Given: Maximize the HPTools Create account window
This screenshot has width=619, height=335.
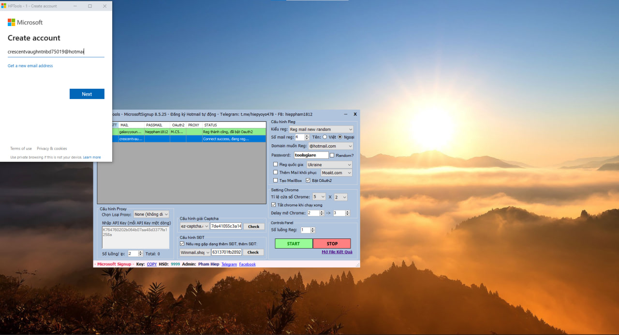Looking at the screenshot, I should (90, 6).
